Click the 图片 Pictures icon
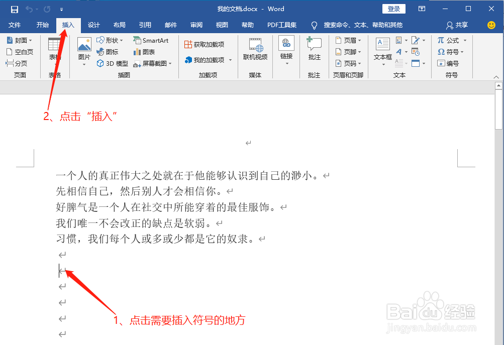504x345 pixels. (x=84, y=51)
